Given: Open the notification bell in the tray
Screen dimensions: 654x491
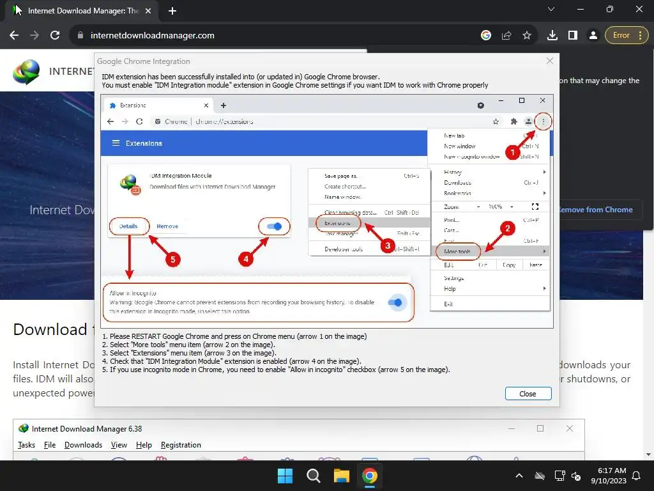Looking at the screenshot, I should [x=637, y=476].
